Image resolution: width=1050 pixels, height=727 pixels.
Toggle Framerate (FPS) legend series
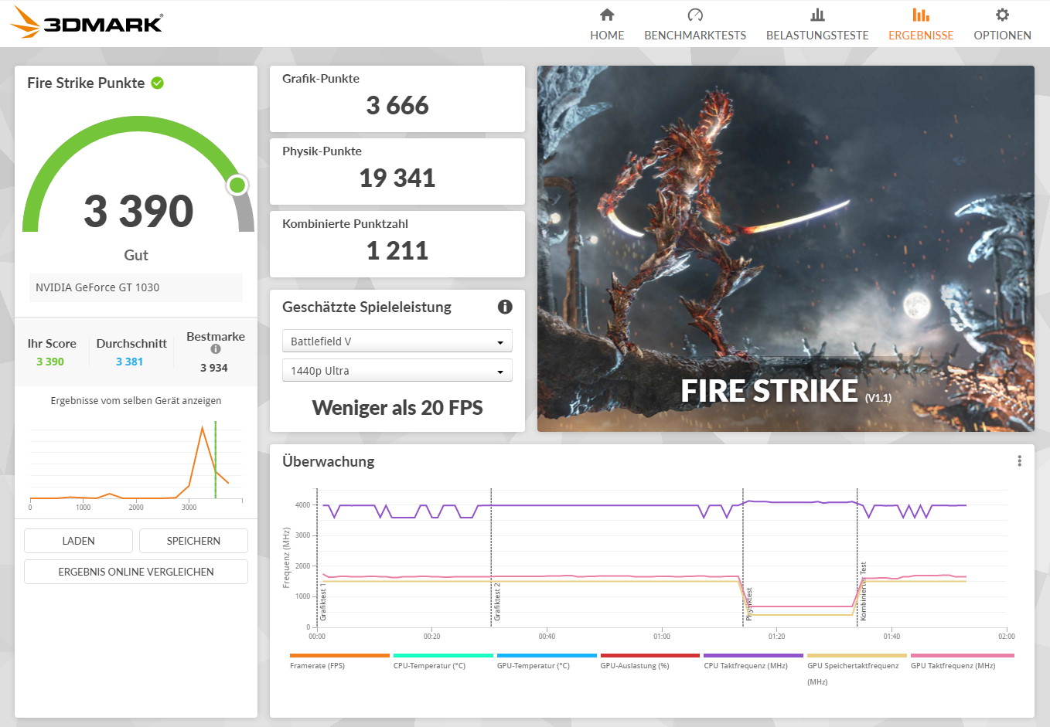317,666
